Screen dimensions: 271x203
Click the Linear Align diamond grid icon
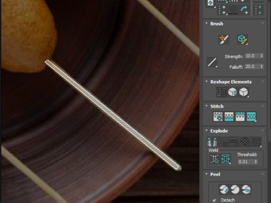233,10
